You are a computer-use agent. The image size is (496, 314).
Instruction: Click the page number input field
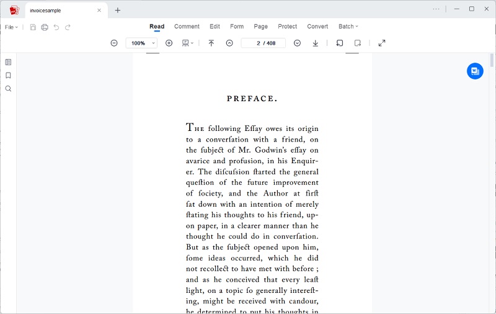pos(263,43)
